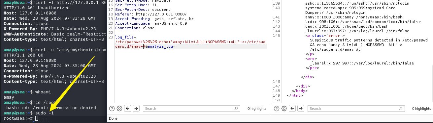
Task: Click the 'sudo -i' command in terminal
Action: pos(44,113)
